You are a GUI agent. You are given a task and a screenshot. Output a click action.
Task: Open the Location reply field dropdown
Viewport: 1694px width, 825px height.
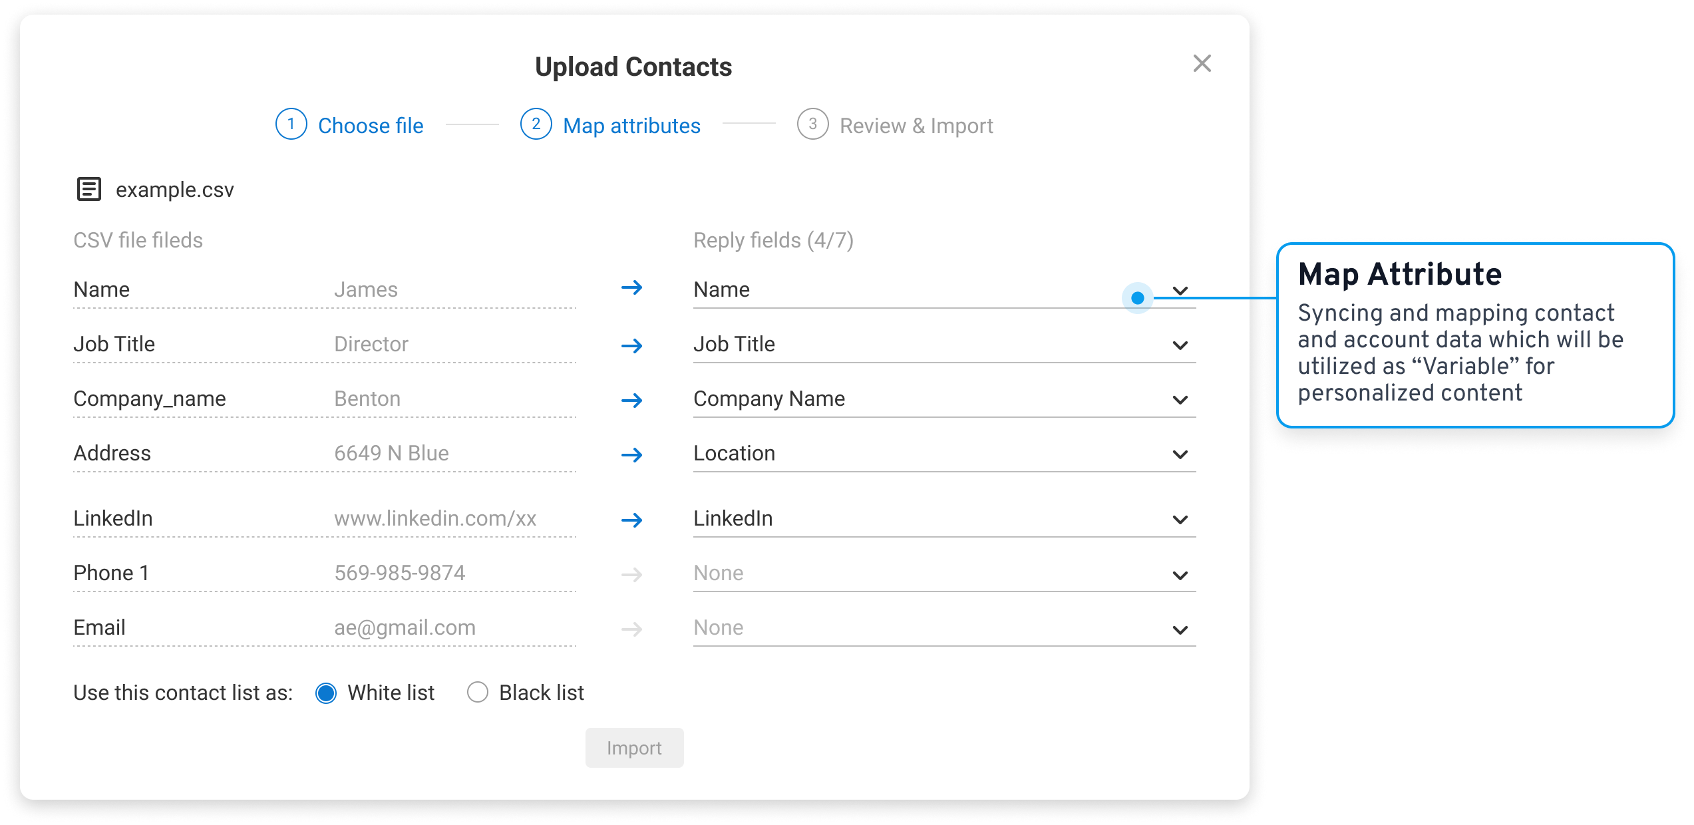pyautogui.click(x=1180, y=454)
